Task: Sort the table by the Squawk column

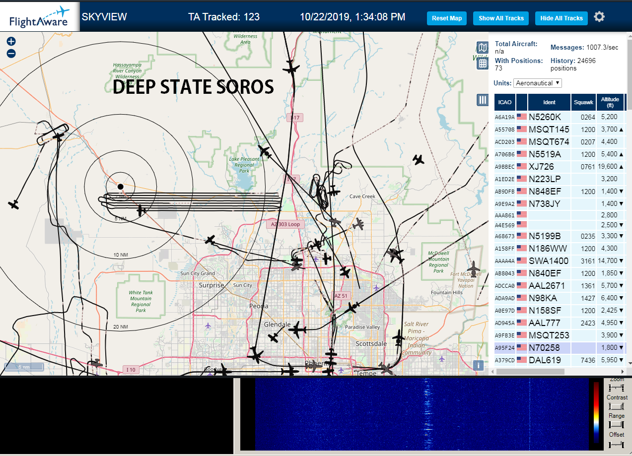Action: [x=583, y=102]
